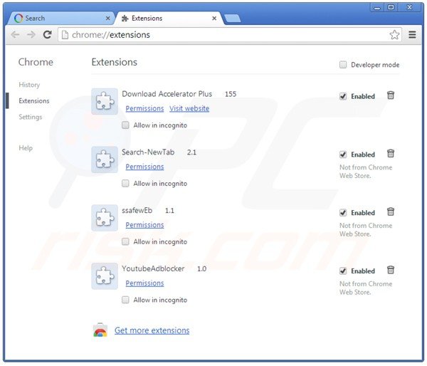Bookmark this page with the star icon
The width and height of the screenshot is (427, 366).
[394, 35]
